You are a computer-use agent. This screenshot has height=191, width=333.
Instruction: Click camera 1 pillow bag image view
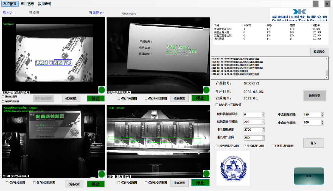[x=53, y=55]
